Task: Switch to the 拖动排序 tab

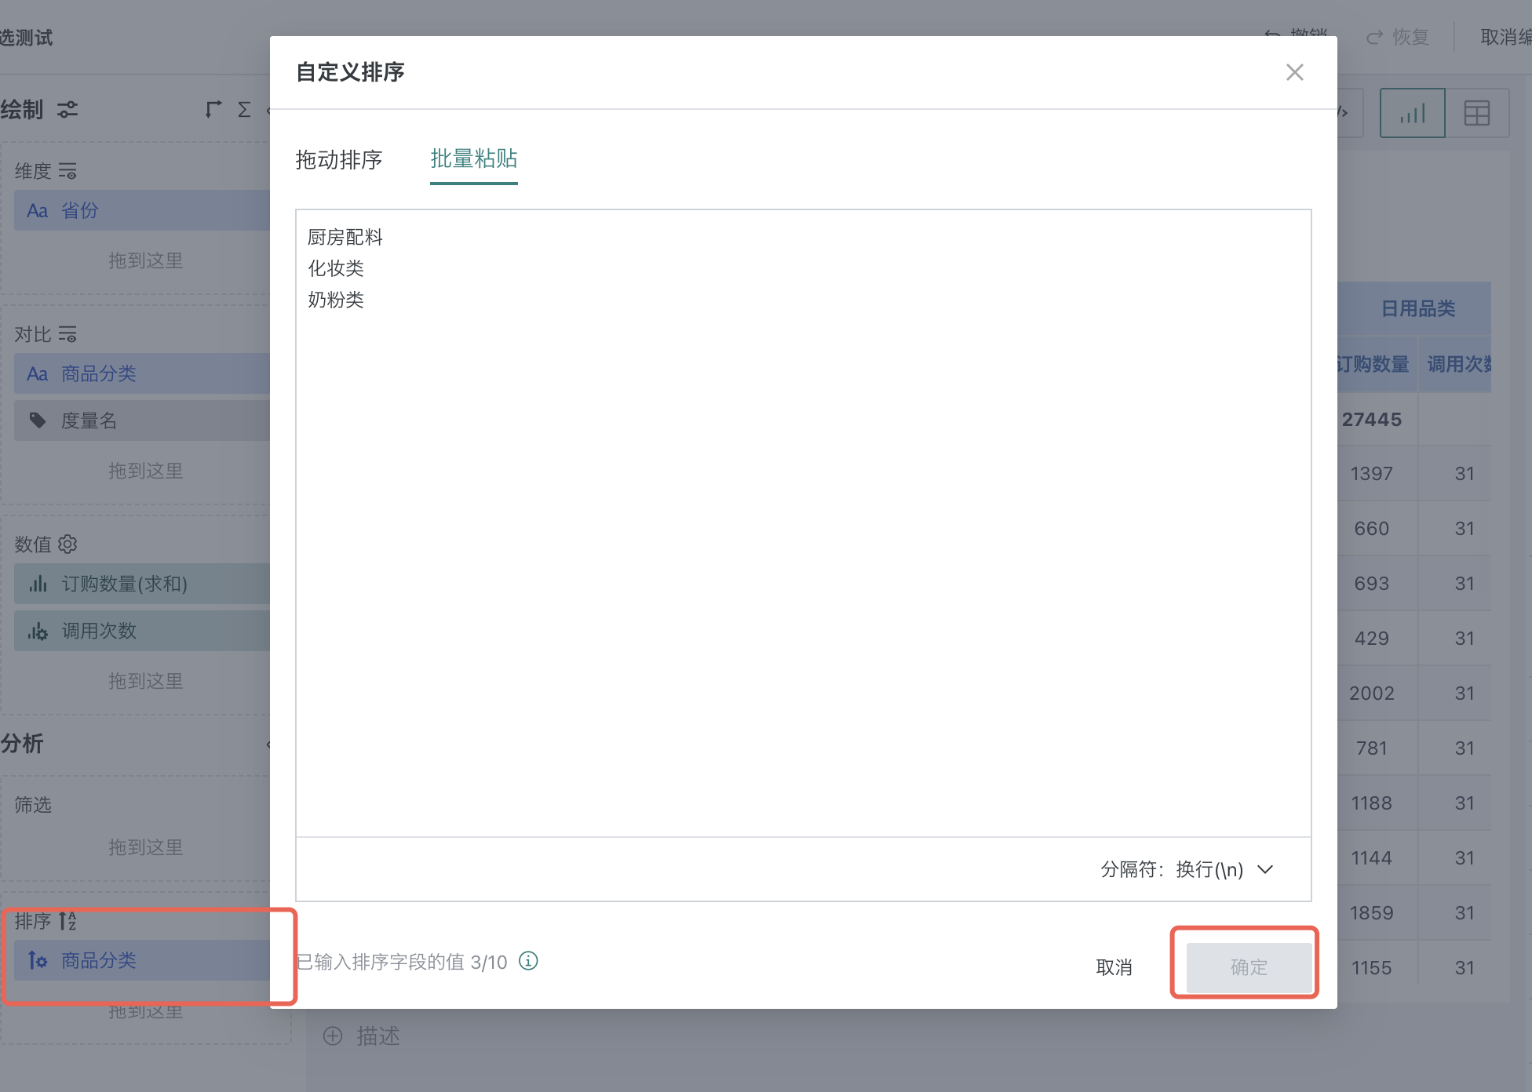Action: click(339, 160)
